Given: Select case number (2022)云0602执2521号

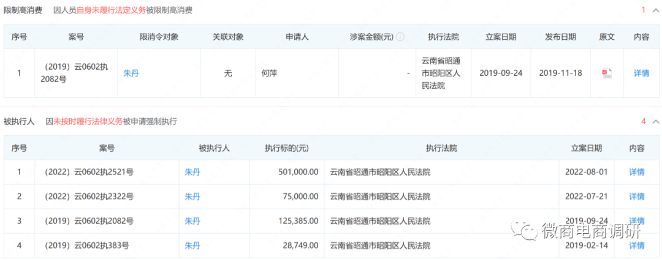Looking at the screenshot, I should click(89, 172).
